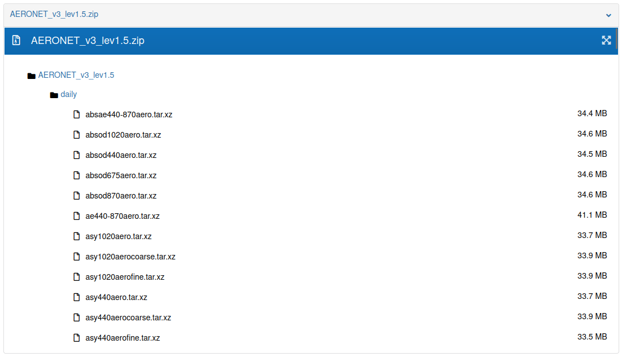Select absod440aero.tar.xz file name
The width and height of the screenshot is (622, 357).
tap(121, 155)
